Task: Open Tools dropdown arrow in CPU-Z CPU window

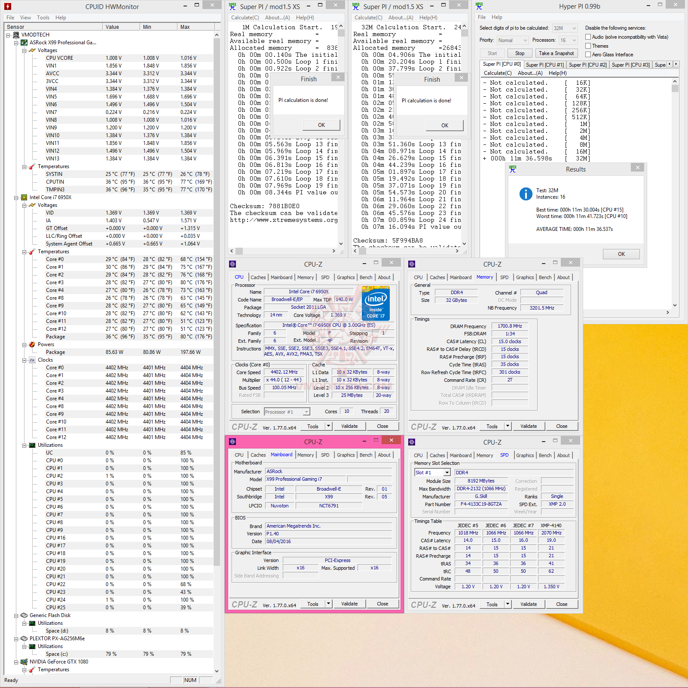Action: pos(329,426)
